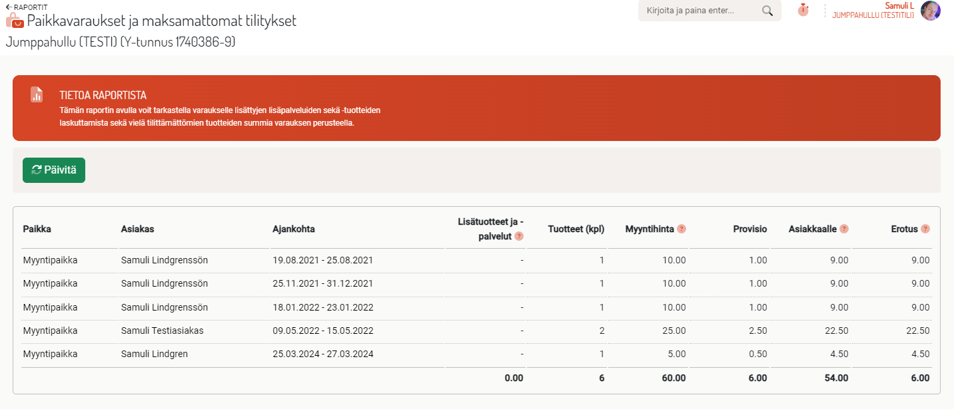This screenshot has width=956, height=409.
Task: Click the shopping bag report icon
Action: pyautogui.click(x=15, y=21)
